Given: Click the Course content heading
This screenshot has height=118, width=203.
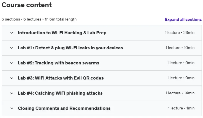Looking at the screenshot, I should coord(27,5).
